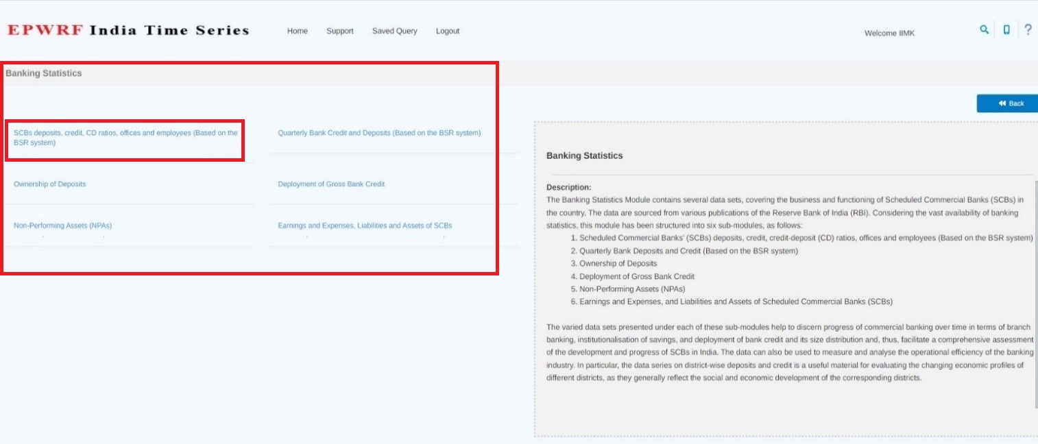Click Banking Statistics heading in description panel
Screen dimensions: 1038x444
[584, 156]
